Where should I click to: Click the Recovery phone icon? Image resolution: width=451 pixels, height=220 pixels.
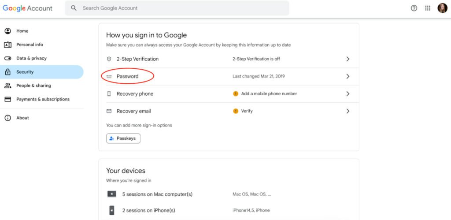click(x=109, y=93)
